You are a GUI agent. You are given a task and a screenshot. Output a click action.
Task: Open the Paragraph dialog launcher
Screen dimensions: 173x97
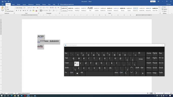tap(59, 13)
